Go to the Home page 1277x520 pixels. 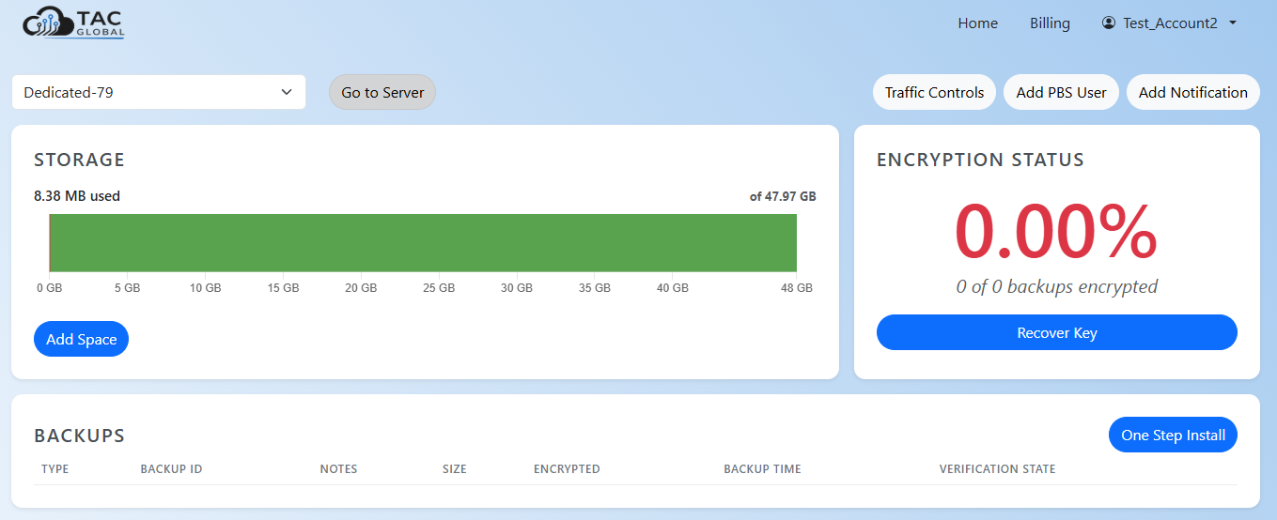point(977,23)
